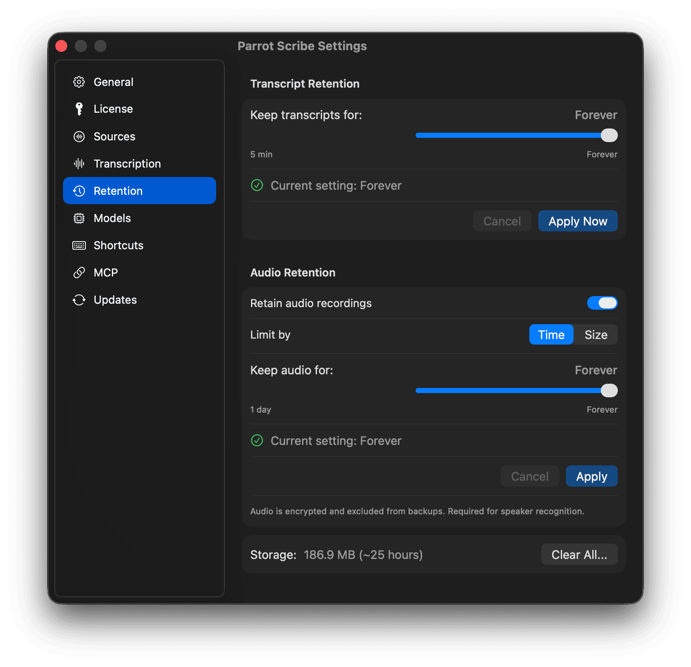Click the MCP link icon
The width and height of the screenshot is (691, 667).
[x=79, y=272]
